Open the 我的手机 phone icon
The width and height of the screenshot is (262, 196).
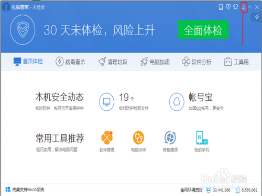(202, 137)
